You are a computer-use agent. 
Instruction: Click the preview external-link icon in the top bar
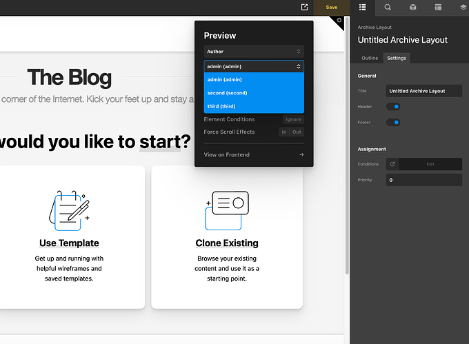click(x=304, y=7)
